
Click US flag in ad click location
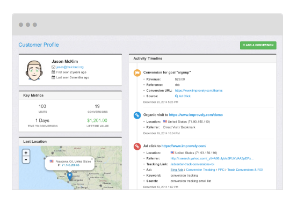pos(172,152)
